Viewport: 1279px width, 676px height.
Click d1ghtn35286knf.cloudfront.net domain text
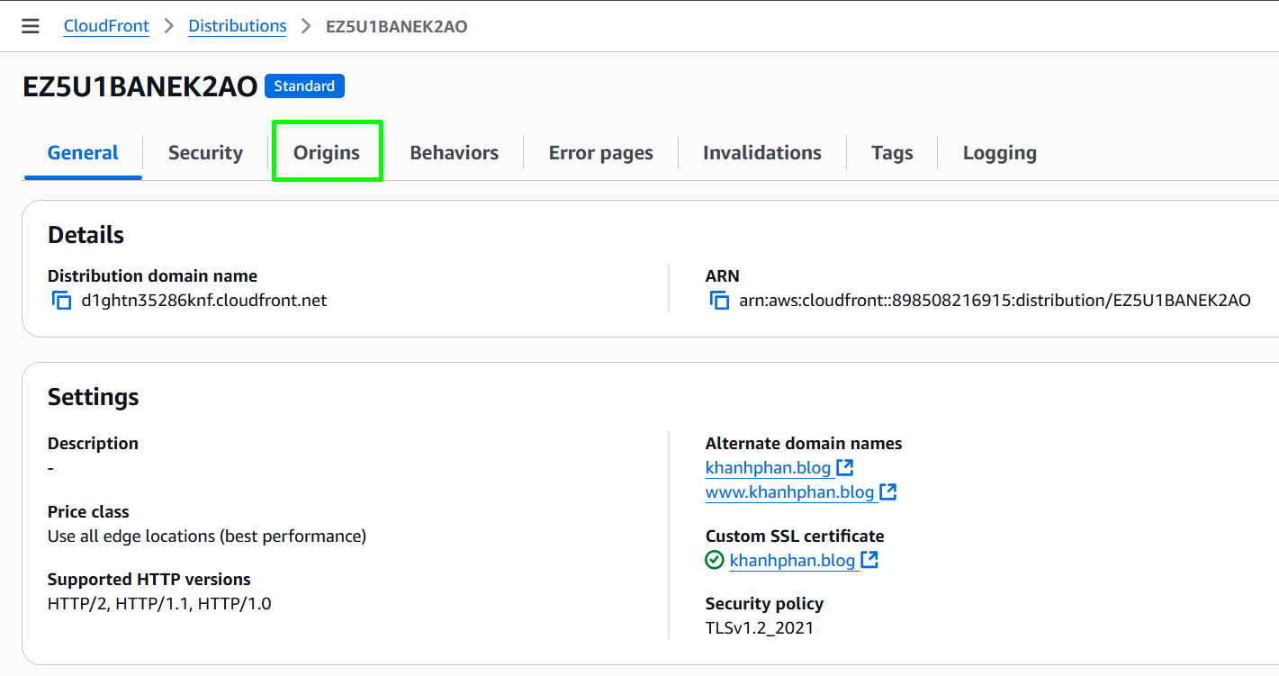(204, 301)
